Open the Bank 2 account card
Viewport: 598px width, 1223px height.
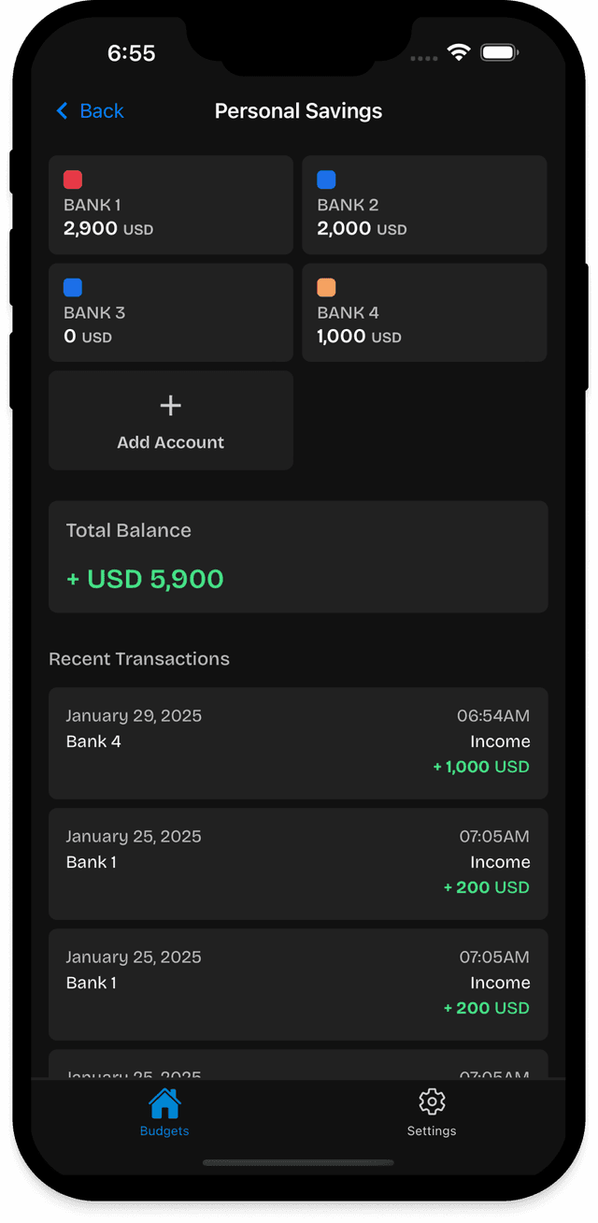pyautogui.click(x=424, y=205)
